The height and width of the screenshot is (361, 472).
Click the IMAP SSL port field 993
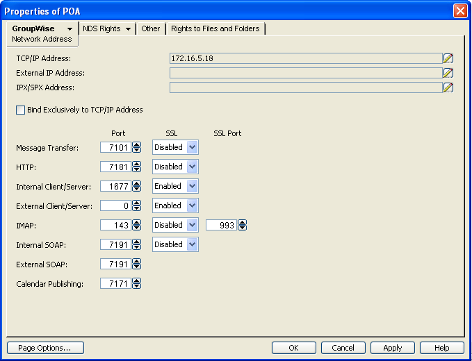222,225
